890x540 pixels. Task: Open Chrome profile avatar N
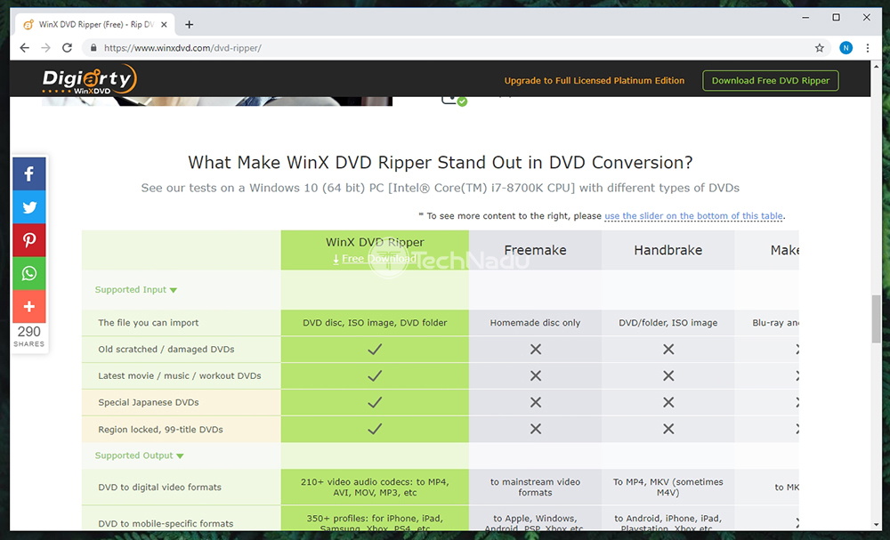coord(845,48)
